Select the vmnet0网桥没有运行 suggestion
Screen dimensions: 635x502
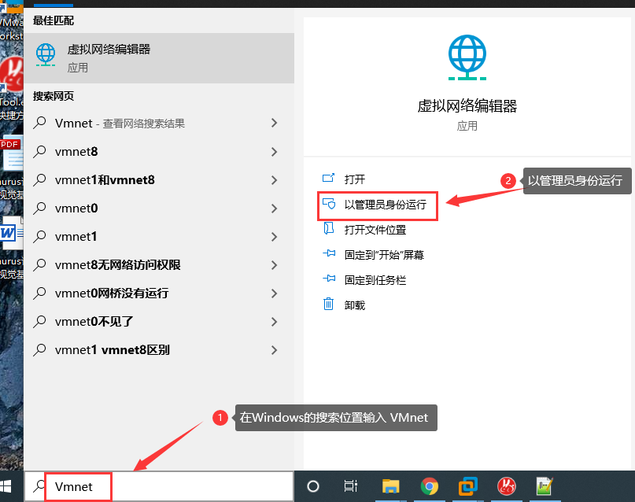(159, 293)
